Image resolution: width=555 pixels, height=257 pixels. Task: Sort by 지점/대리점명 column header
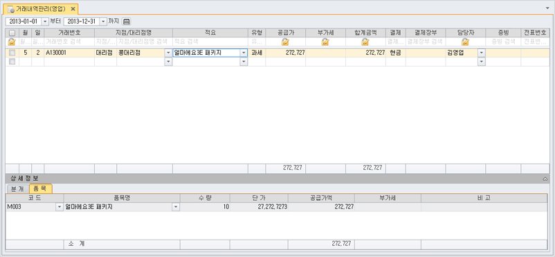tap(134, 33)
